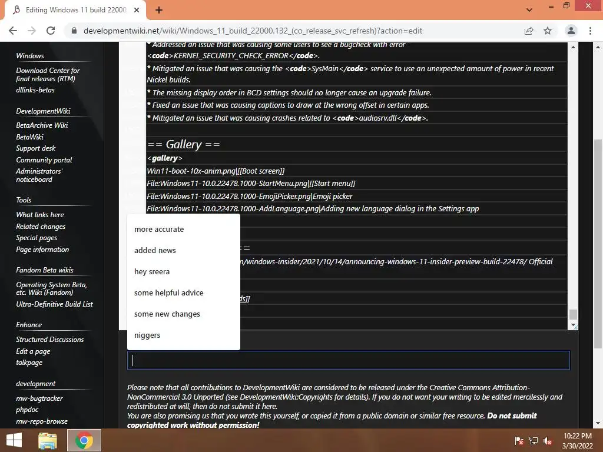Choose 'hey sreera' autocomplete suggestion
This screenshot has width=603, height=452.
pos(184,271)
